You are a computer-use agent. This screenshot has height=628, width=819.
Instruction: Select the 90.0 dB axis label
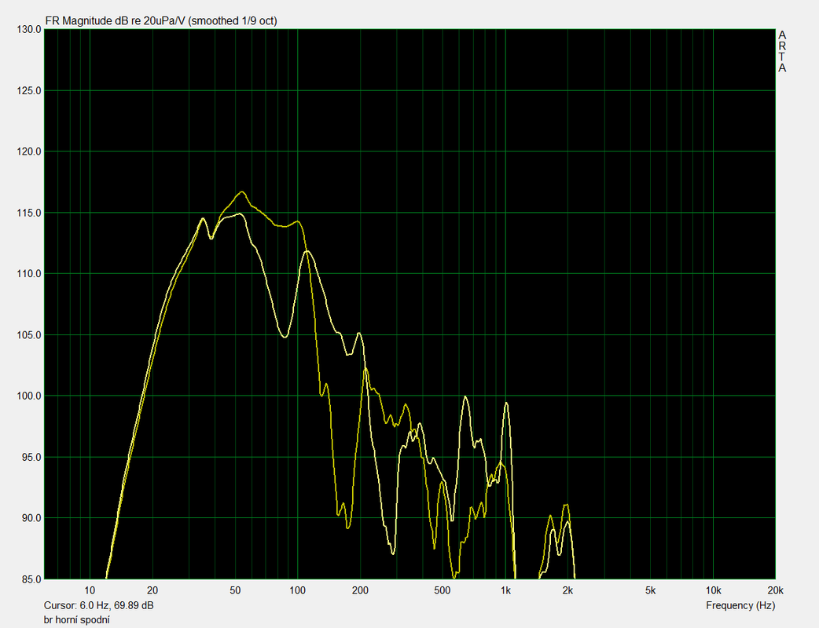point(31,518)
